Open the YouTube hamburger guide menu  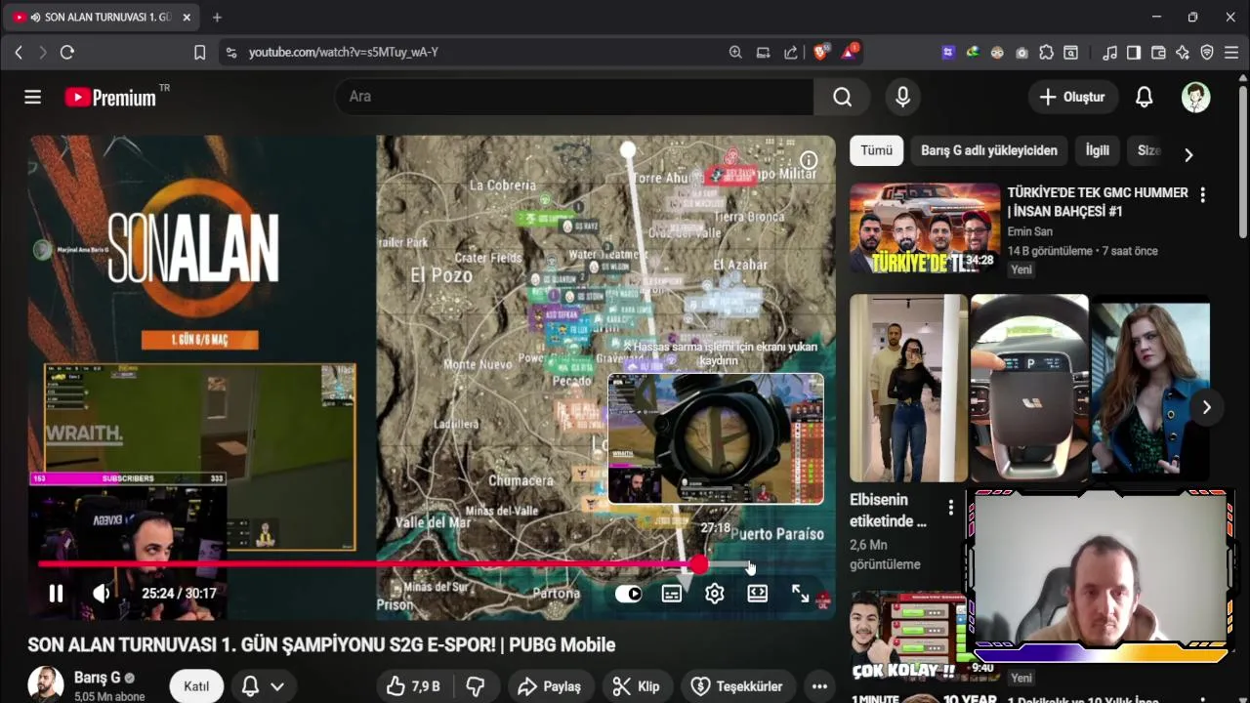point(33,97)
